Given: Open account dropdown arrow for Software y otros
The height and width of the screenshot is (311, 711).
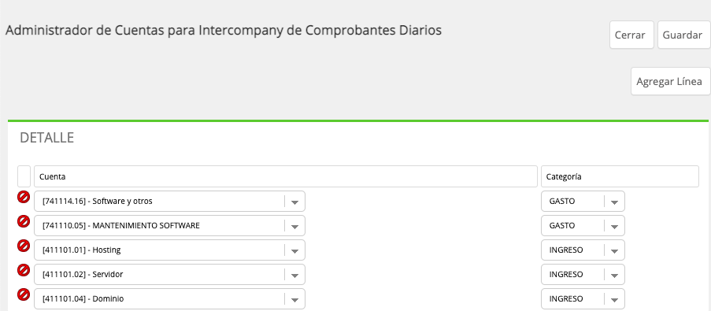Looking at the screenshot, I should pos(294,202).
